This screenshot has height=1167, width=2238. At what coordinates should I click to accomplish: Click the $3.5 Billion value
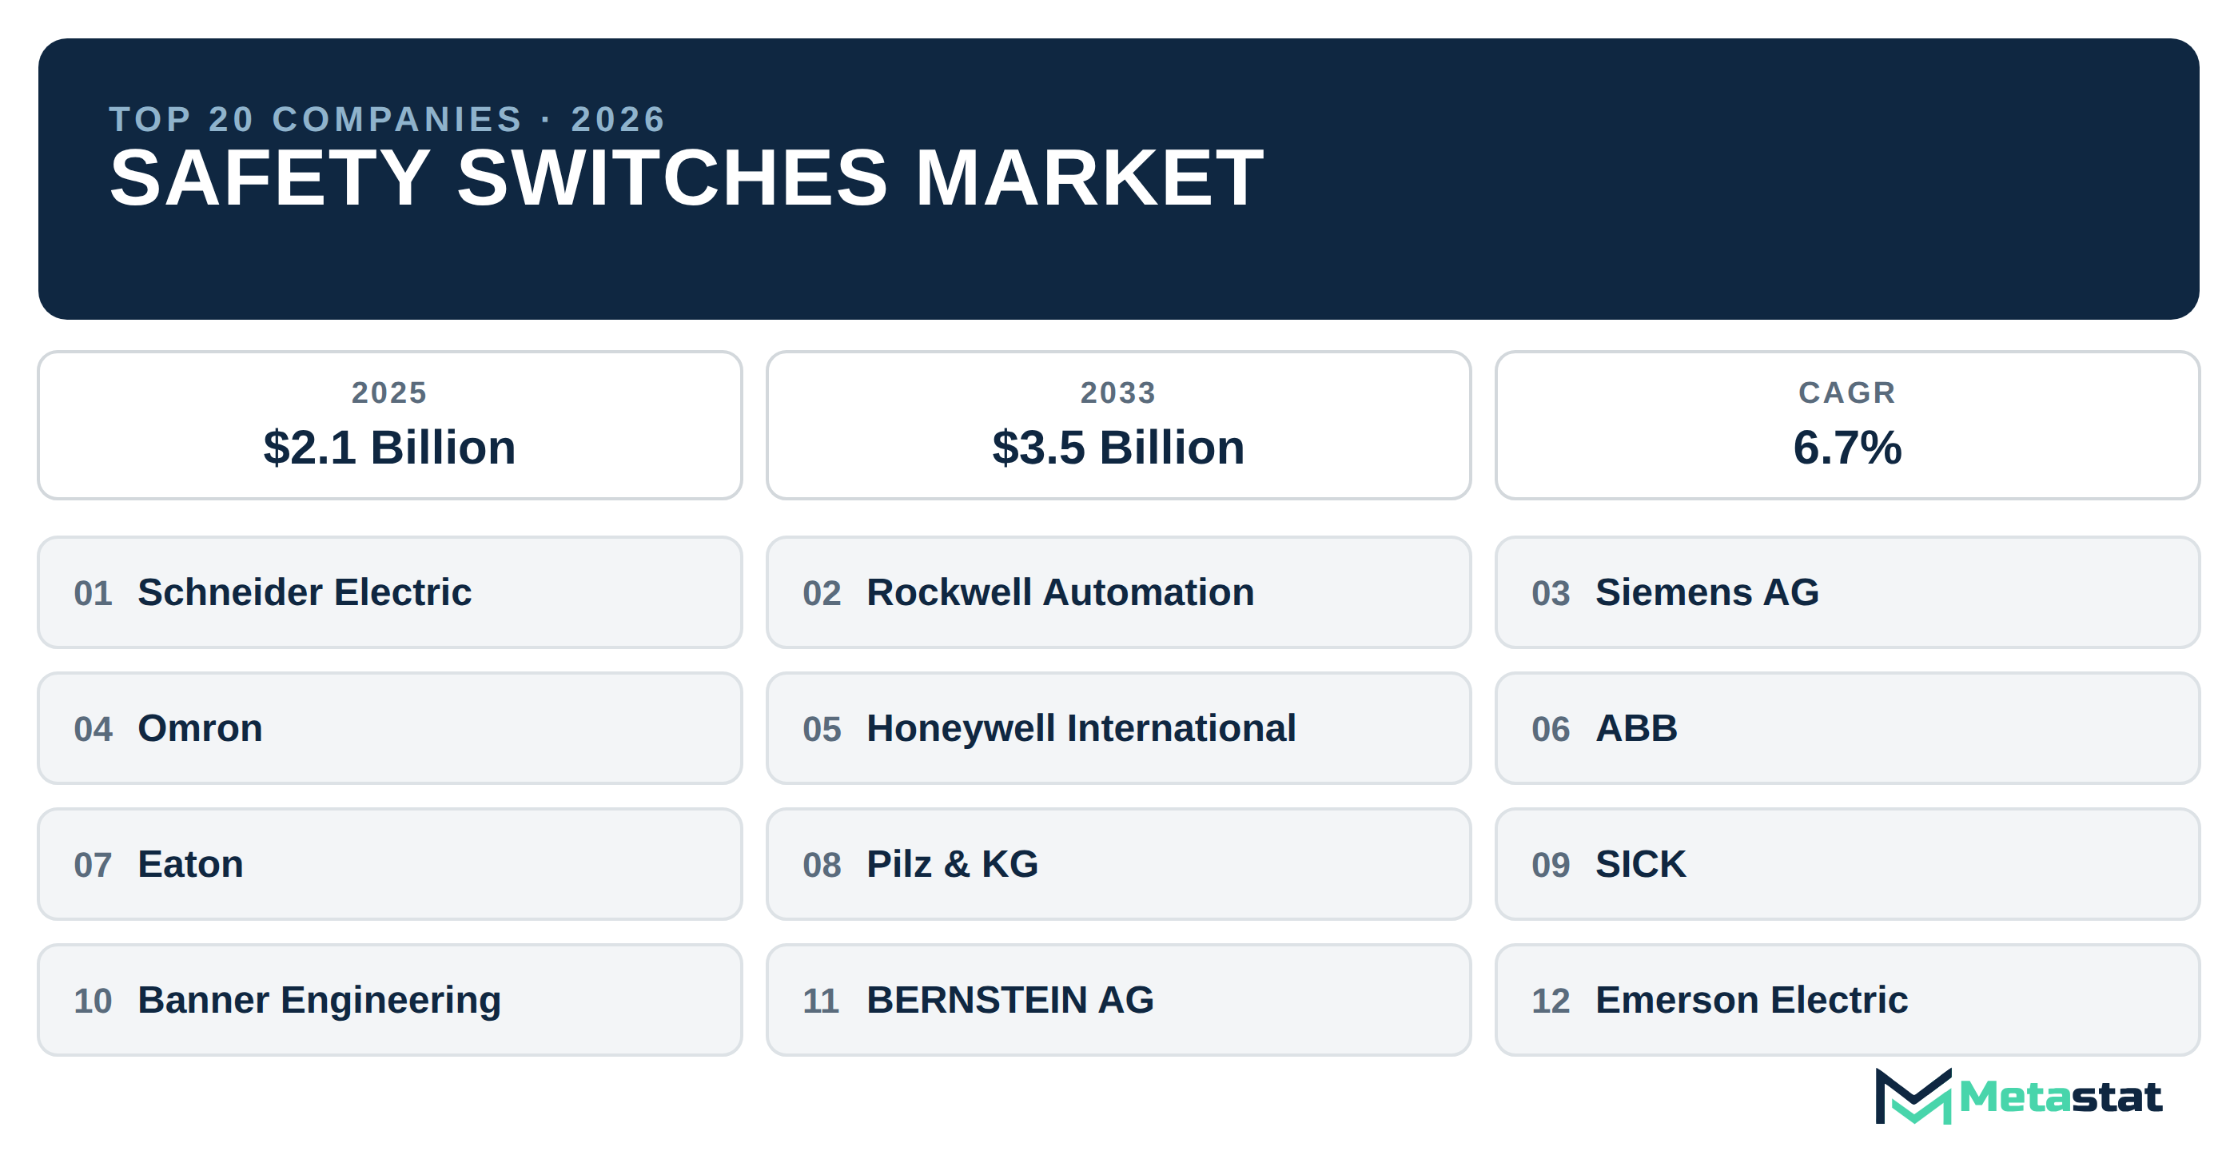coord(1118,448)
